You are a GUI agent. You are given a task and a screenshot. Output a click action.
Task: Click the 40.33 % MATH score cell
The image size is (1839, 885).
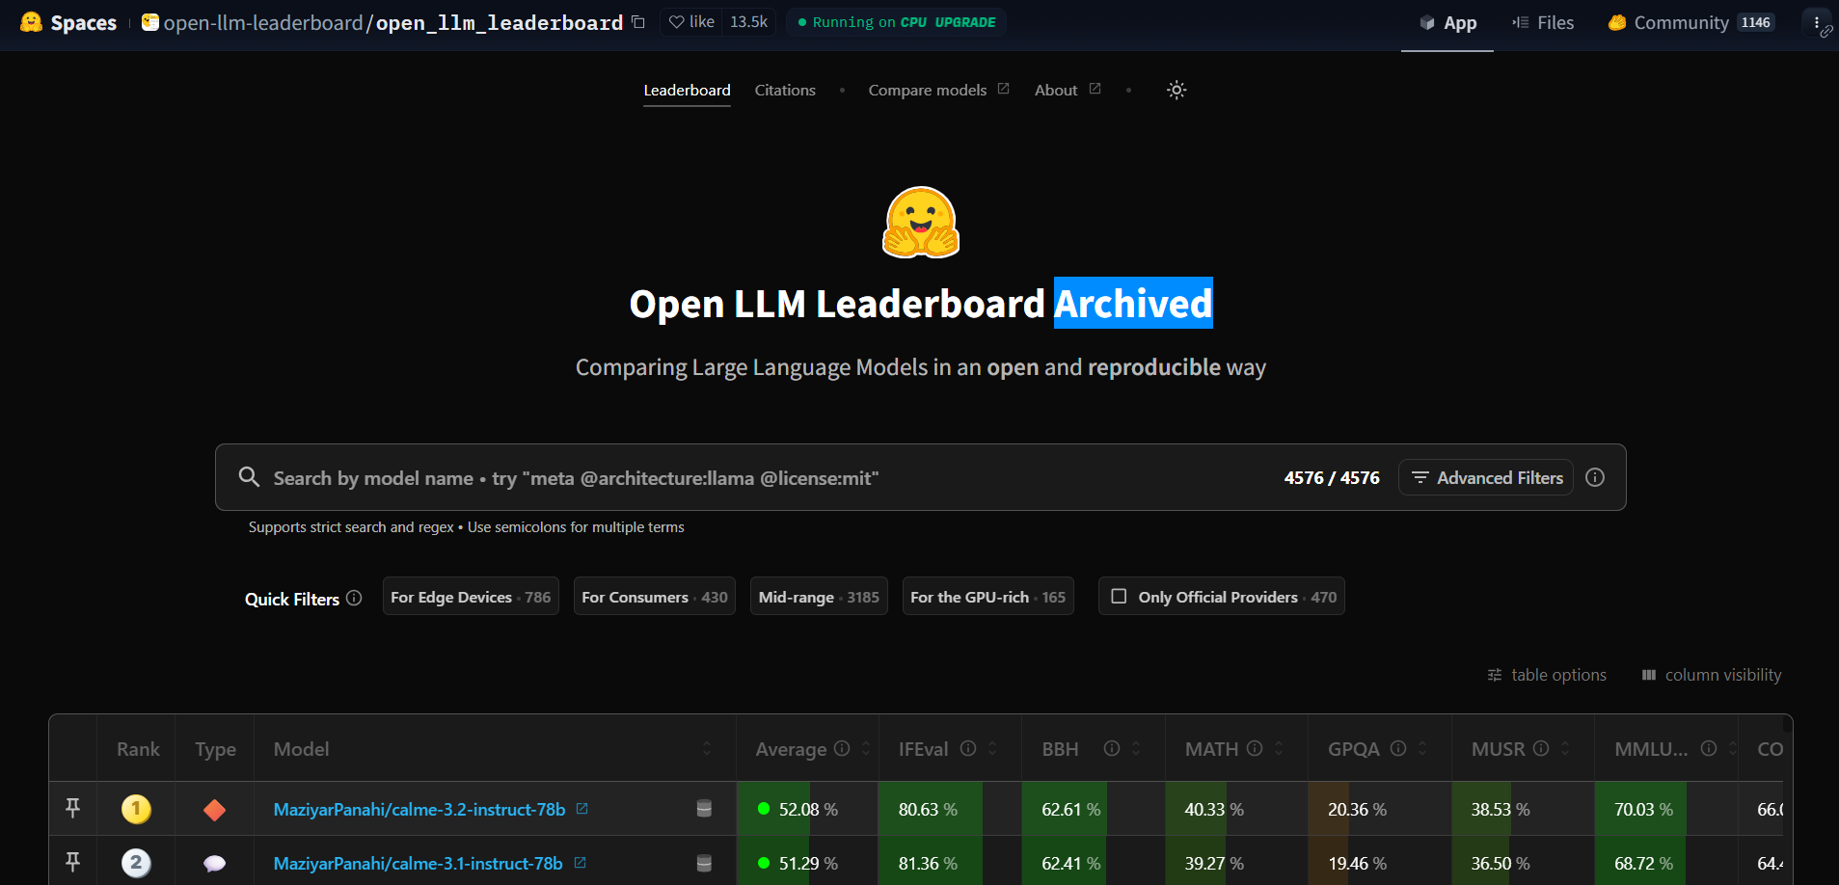click(x=1236, y=809)
